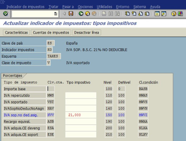This screenshot has height=141, width=186.
Task: Click the green checkmark Enter icon
Action: (x=5, y=14)
